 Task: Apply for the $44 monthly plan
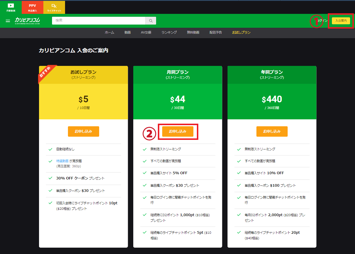click(x=178, y=131)
